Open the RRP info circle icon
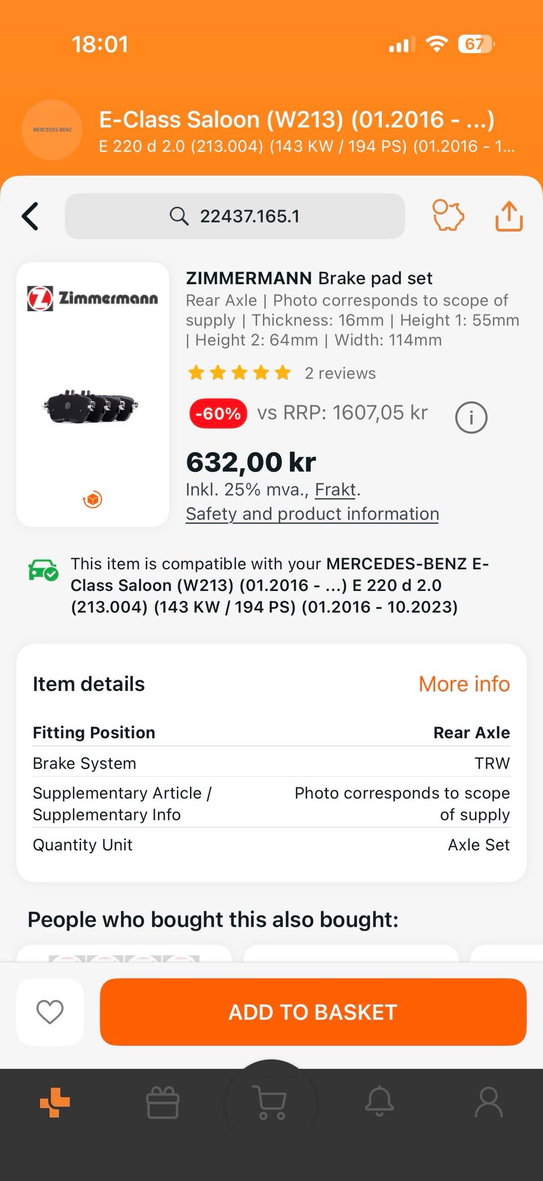Viewport: 543px width, 1181px height. pos(471,418)
